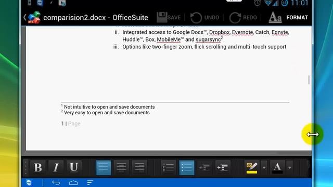Undo the last action
This screenshot has height=187, width=333.
[x=204, y=18]
